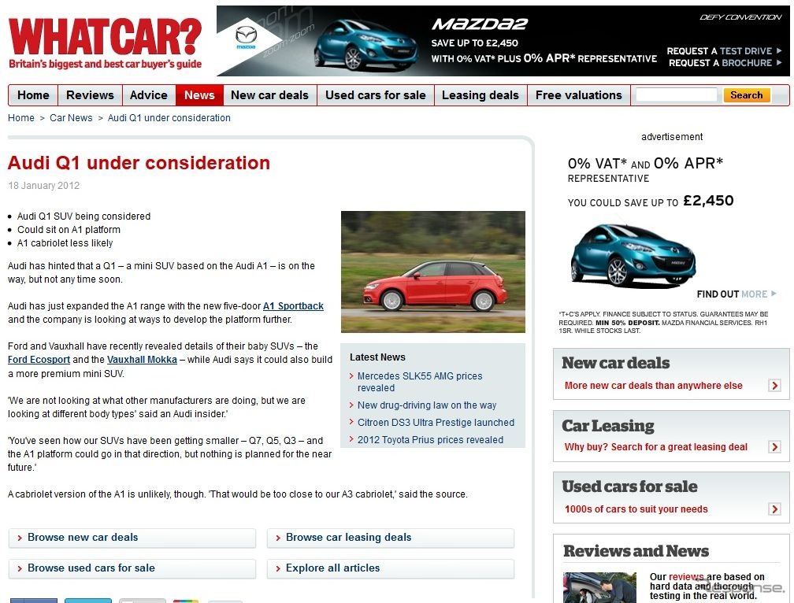This screenshot has width=794, height=603.
Task: Click Request a Brochure in banner
Action: (x=725, y=63)
